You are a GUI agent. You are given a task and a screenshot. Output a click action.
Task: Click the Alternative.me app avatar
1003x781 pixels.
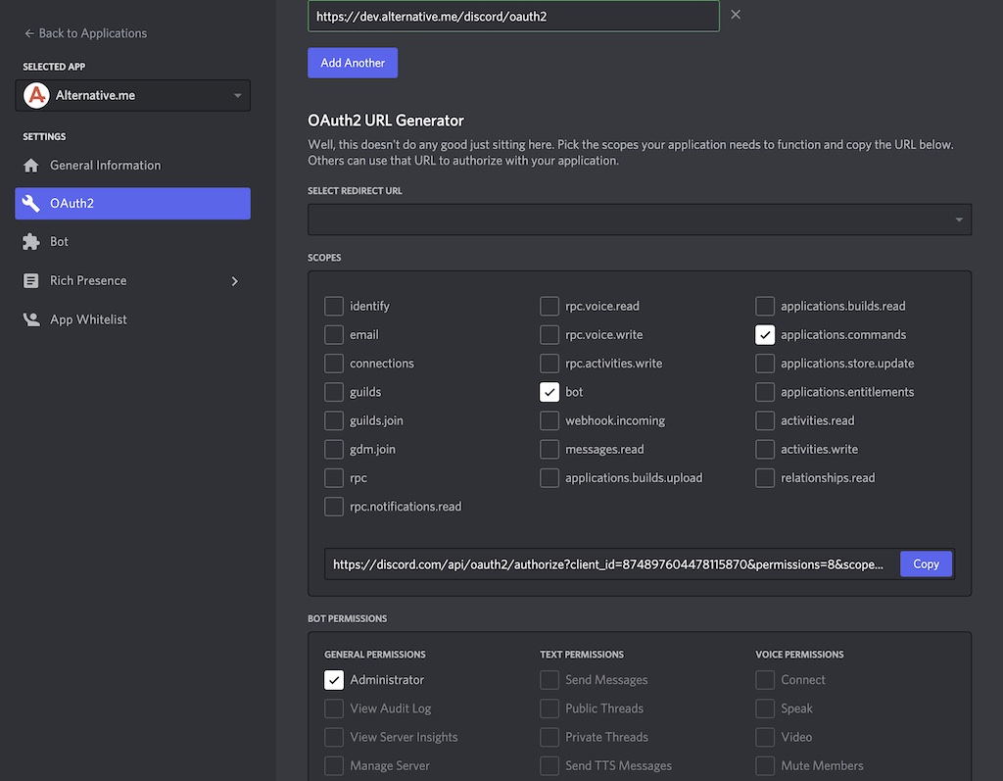36,95
